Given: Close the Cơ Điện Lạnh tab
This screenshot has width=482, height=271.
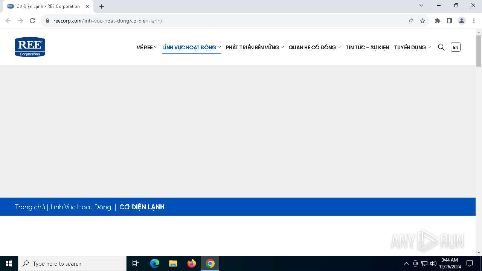Looking at the screenshot, I should click(87, 6).
